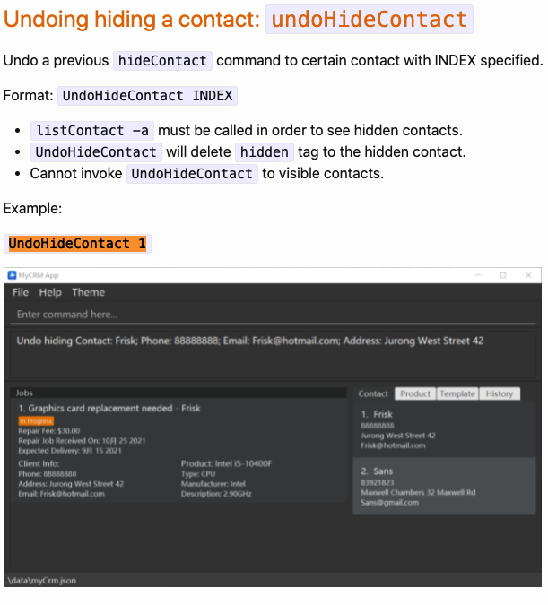Click the MyCRM App title bar icon

(12, 275)
